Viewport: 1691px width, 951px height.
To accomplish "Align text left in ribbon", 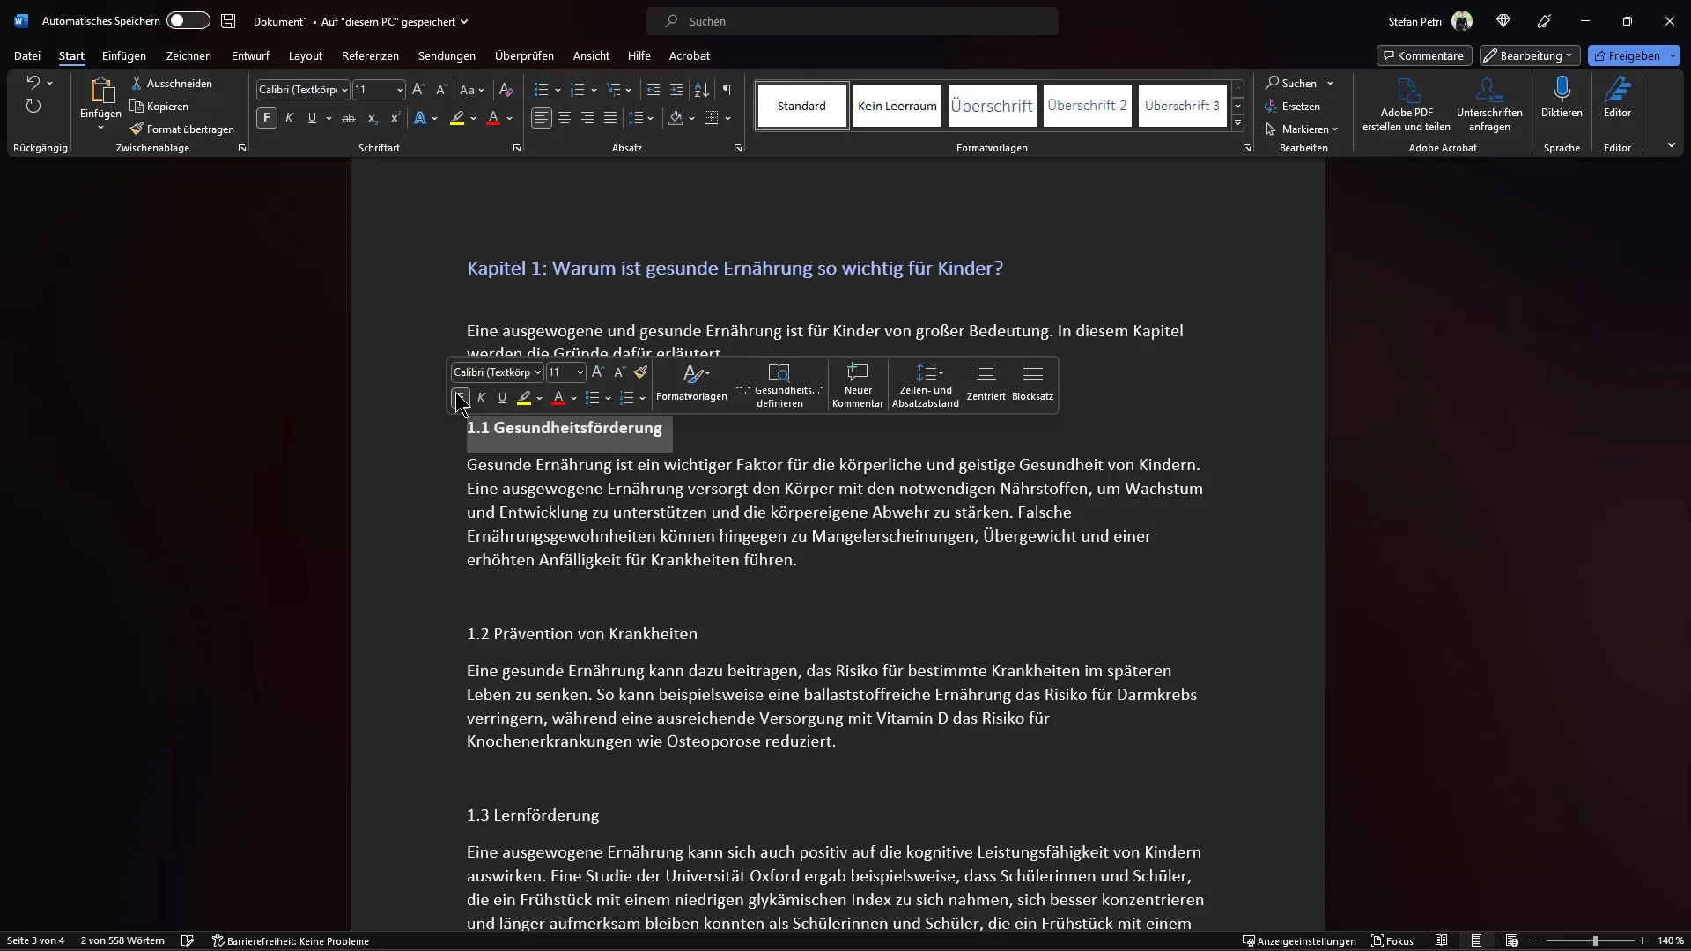I will 542,118.
